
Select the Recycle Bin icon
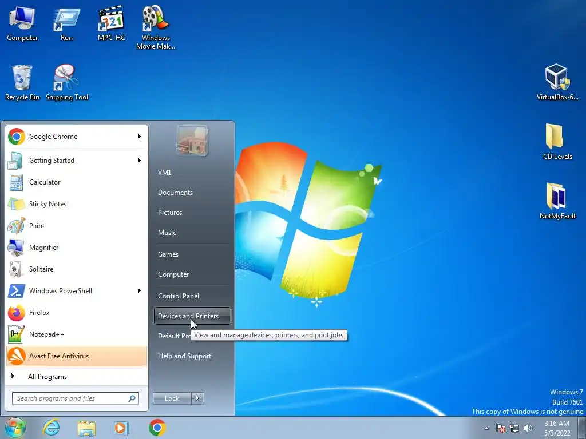coord(22,83)
